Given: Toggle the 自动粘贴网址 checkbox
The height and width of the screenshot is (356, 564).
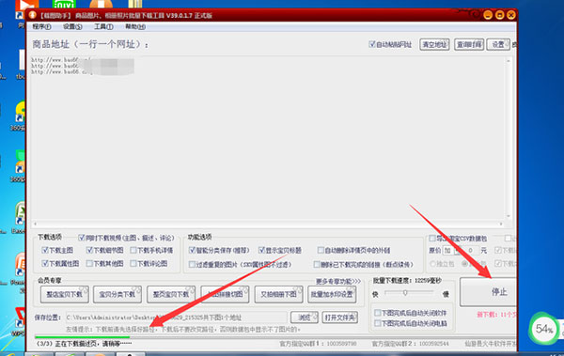Looking at the screenshot, I should point(372,44).
